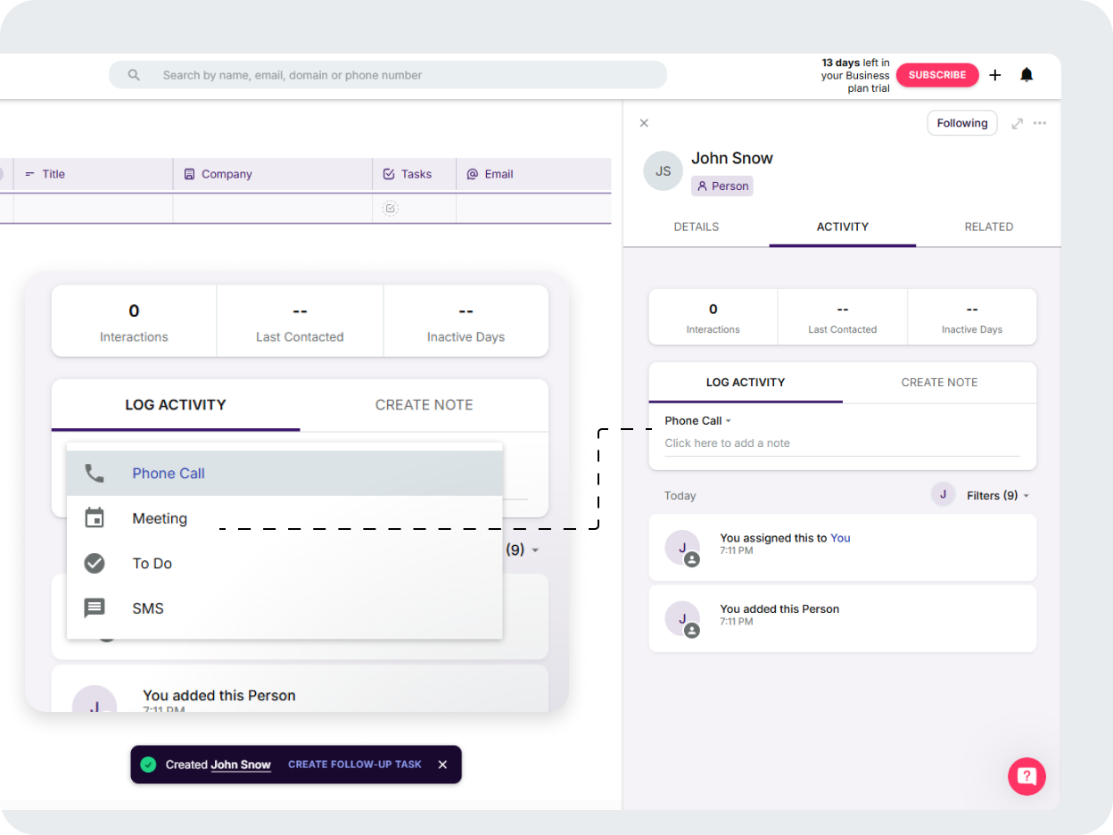Screen dimensions: 1113x835
Task: Close the John Snow side panel
Action: click(644, 123)
